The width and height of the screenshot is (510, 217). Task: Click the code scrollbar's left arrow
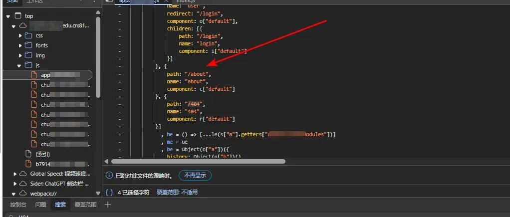(106, 161)
